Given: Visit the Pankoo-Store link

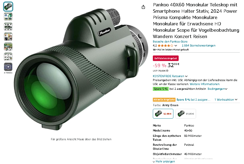Looking at the screenshot, I should click(170, 41).
